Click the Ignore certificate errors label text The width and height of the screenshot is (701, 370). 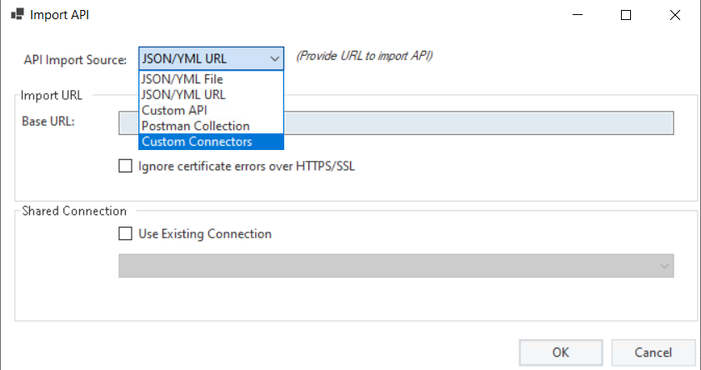[247, 166]
